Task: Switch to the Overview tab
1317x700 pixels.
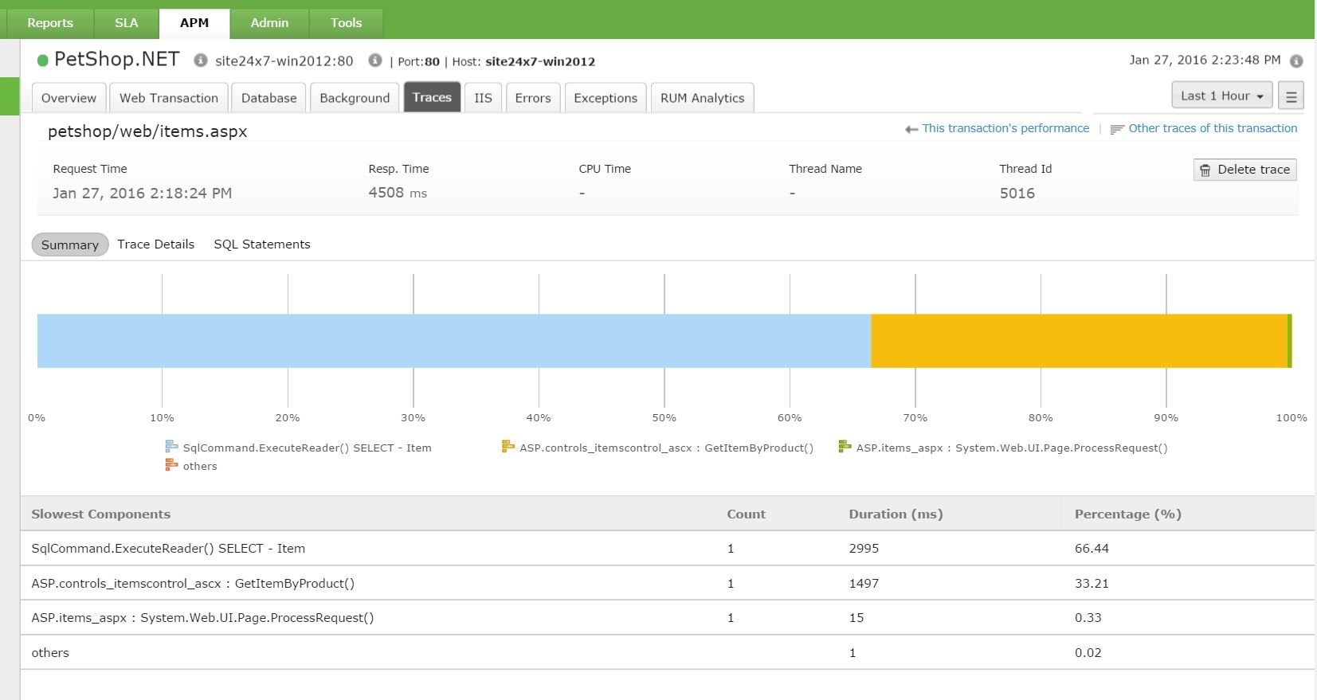Action: click(69, 98)
